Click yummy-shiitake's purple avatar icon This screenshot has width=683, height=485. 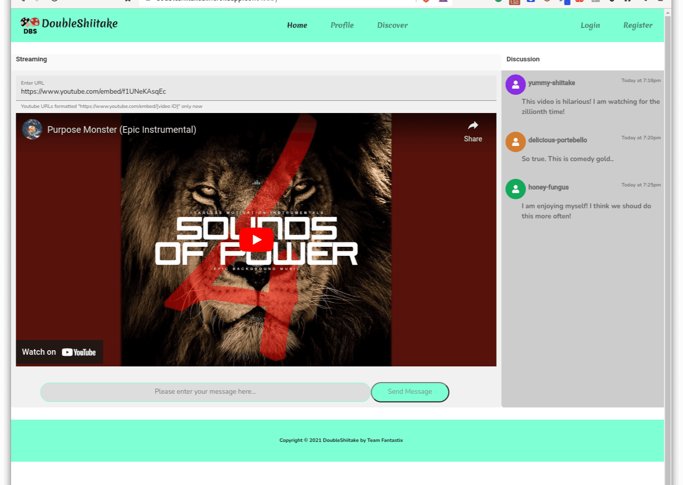(515, 85)
